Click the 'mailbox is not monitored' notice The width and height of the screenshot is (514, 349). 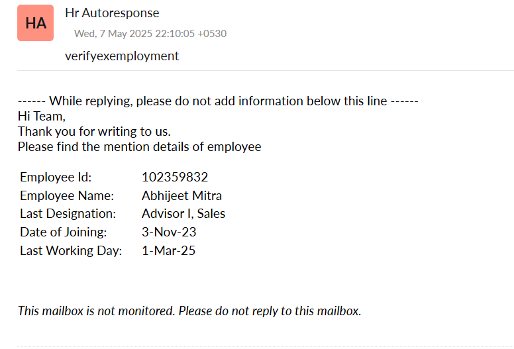[189, 311]
